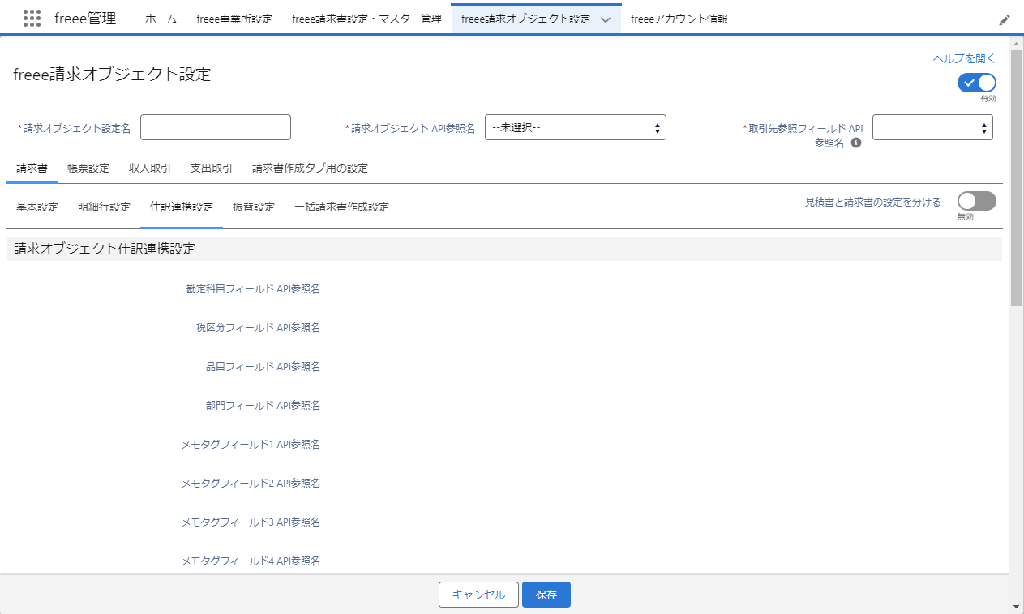Open the 支出取引 tab
1024x614 pixels.
tap(212, 168)
